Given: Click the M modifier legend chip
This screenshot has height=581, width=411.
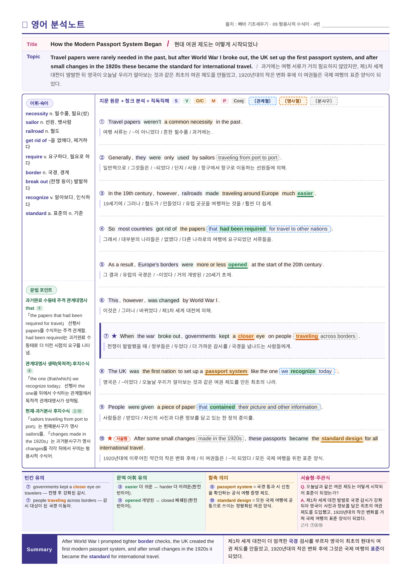Looking at the screenshot, I should pyautogui.click(x=213, y=101).
